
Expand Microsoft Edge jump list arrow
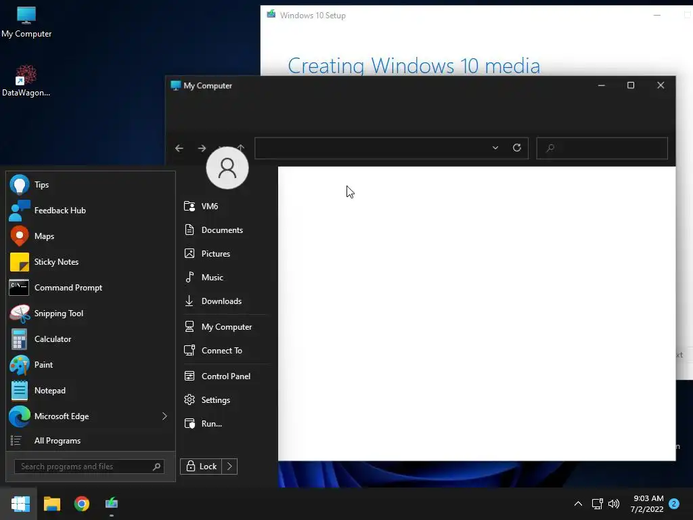click(x=164, y=416)
